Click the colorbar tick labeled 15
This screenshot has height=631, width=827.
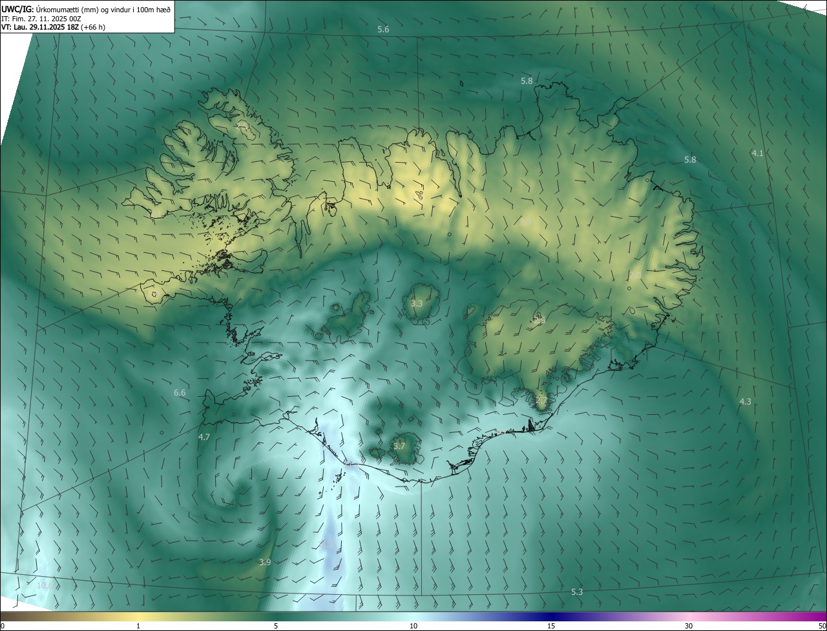point(551,626)
